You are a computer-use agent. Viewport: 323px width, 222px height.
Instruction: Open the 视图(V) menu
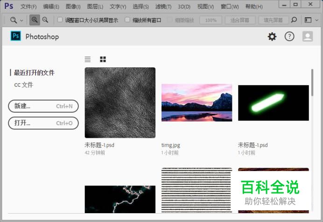205,7
